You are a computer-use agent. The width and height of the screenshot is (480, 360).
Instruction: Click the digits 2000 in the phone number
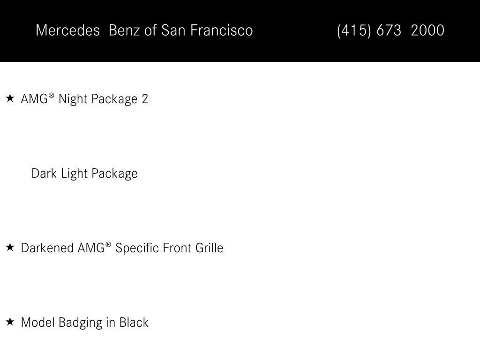pos(427,30)
